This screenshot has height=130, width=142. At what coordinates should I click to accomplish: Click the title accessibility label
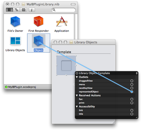(81, 114)
